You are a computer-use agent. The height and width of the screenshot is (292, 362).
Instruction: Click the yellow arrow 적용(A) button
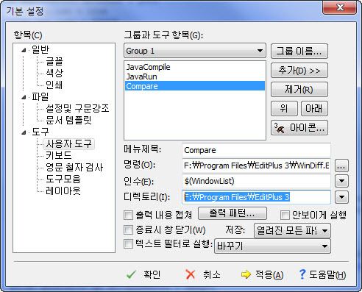click(262, 274)
